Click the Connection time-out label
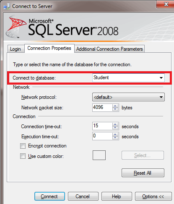Viewport: 174px width, 204px height. [42, 127]
